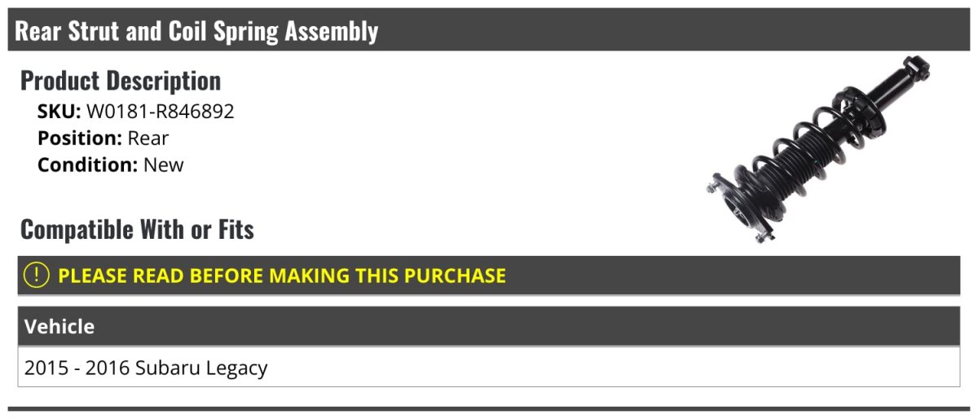Click the New condition value
Screen dimensions: 978x419
(x=164, y=165)
